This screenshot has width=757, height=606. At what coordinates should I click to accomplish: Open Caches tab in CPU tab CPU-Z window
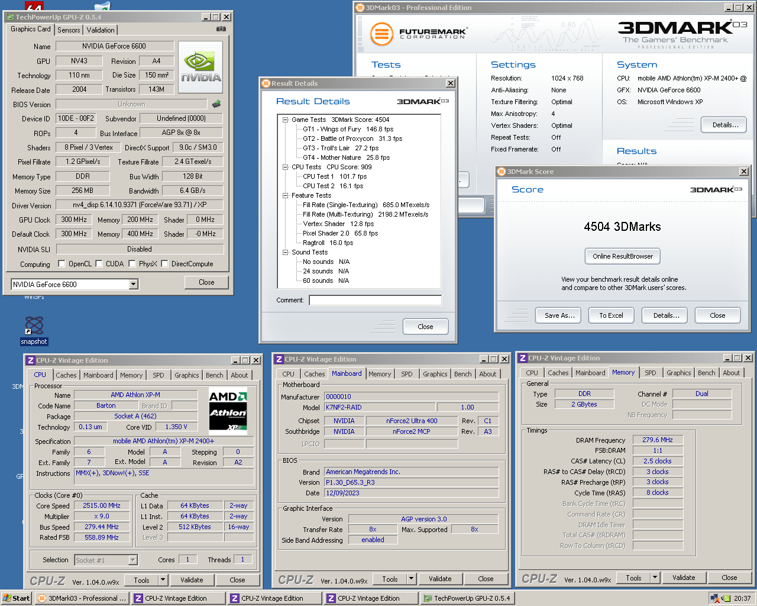[66, 375]
